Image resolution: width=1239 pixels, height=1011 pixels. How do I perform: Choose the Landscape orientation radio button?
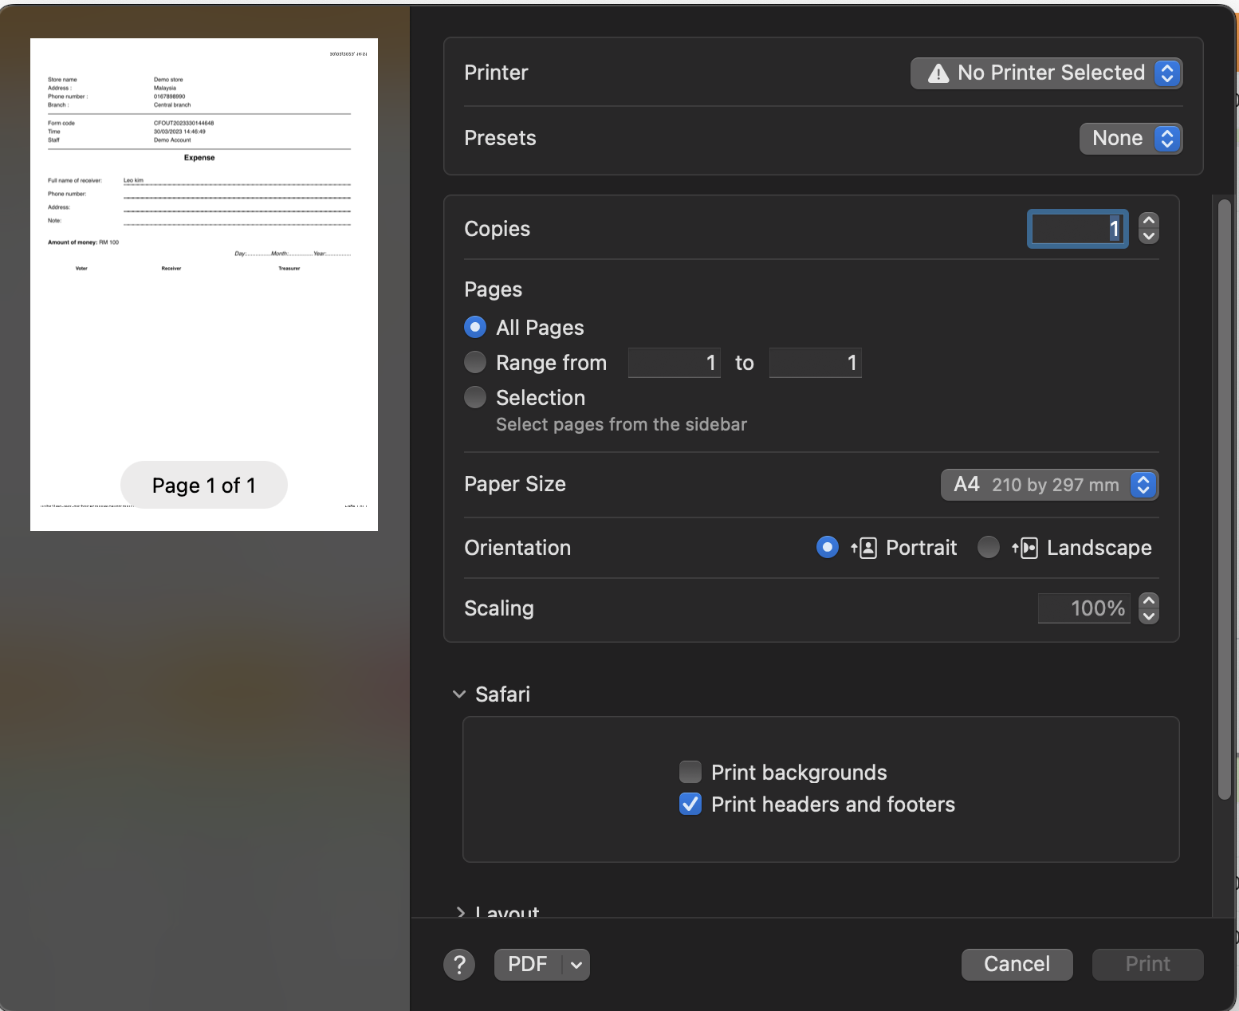tap(988, 548)
